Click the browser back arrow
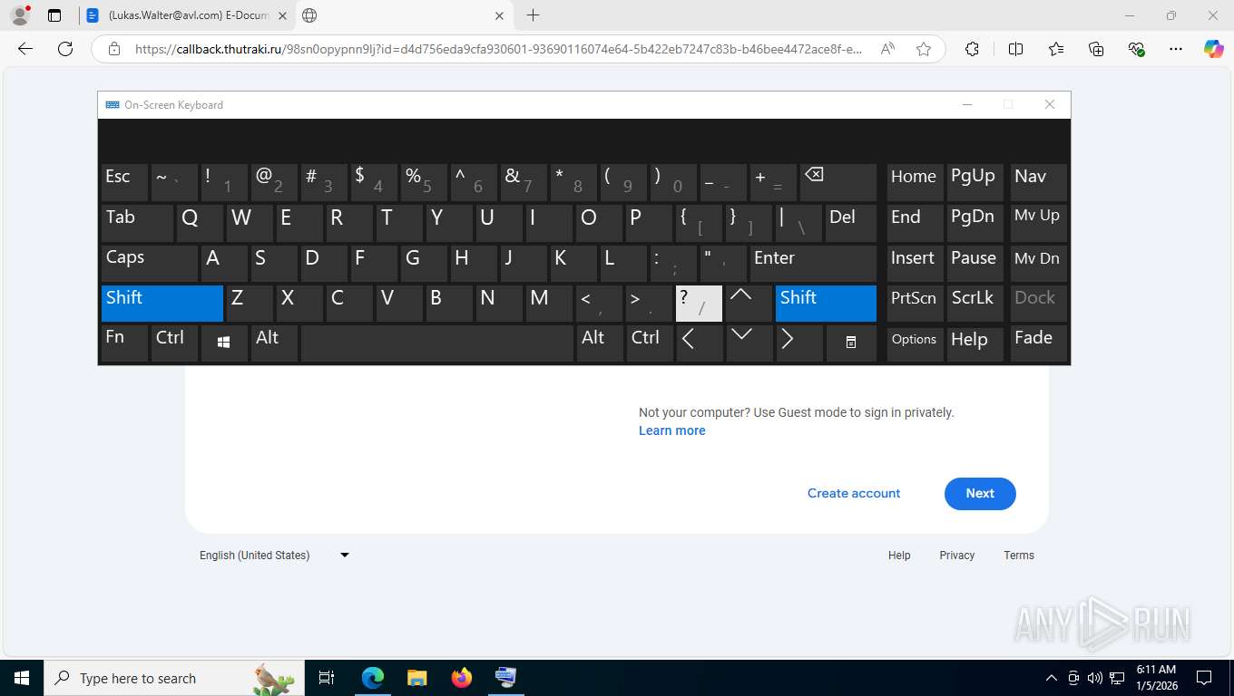This screenshot has height=696, width=1234. click(x=25, y=49)
